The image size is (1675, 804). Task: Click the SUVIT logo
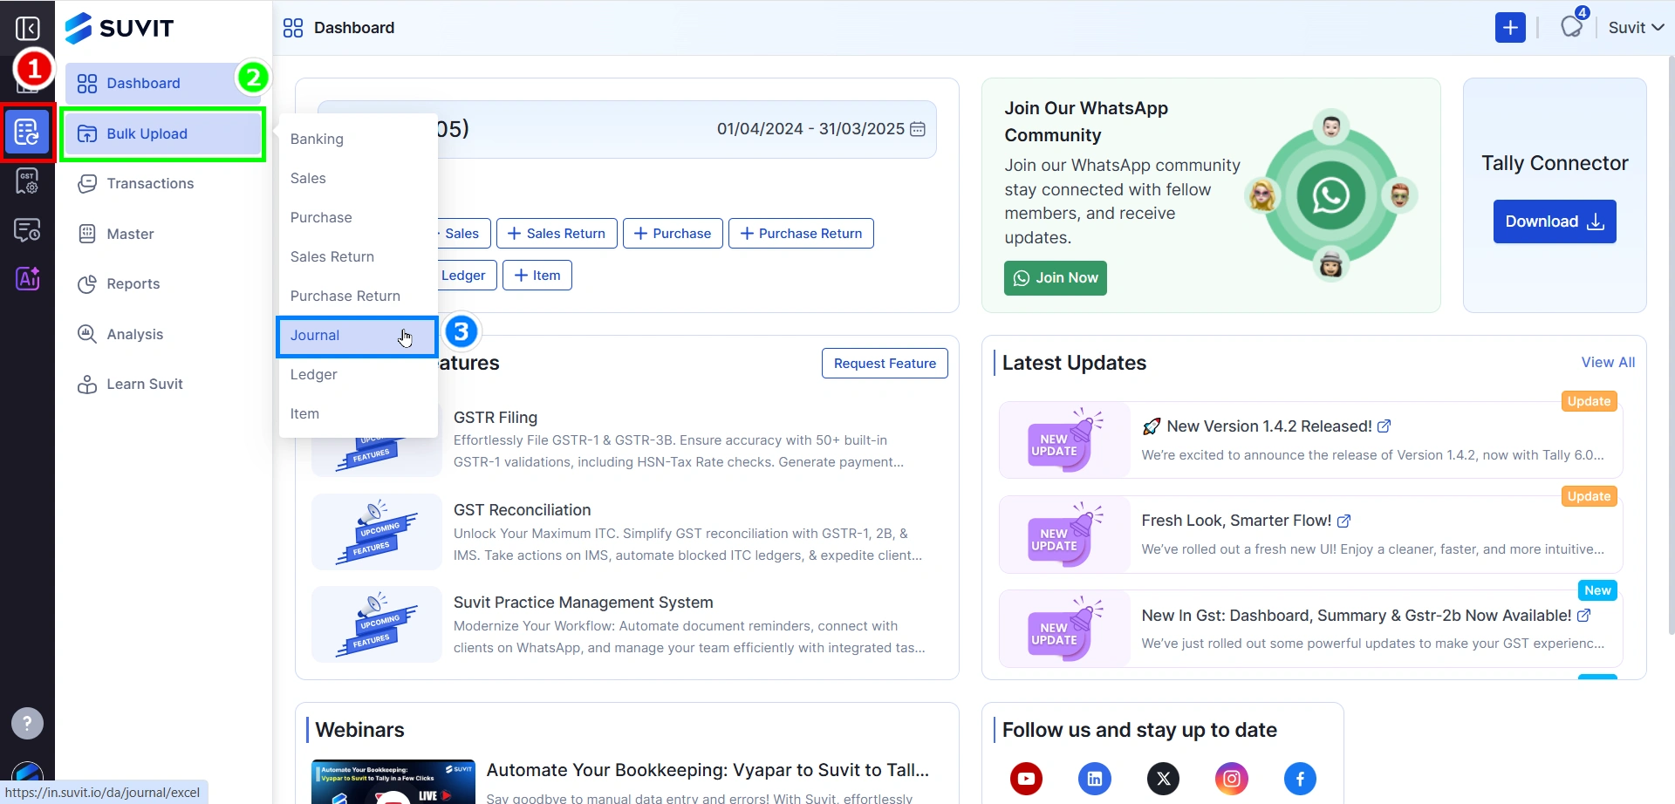tap(120, 28)
